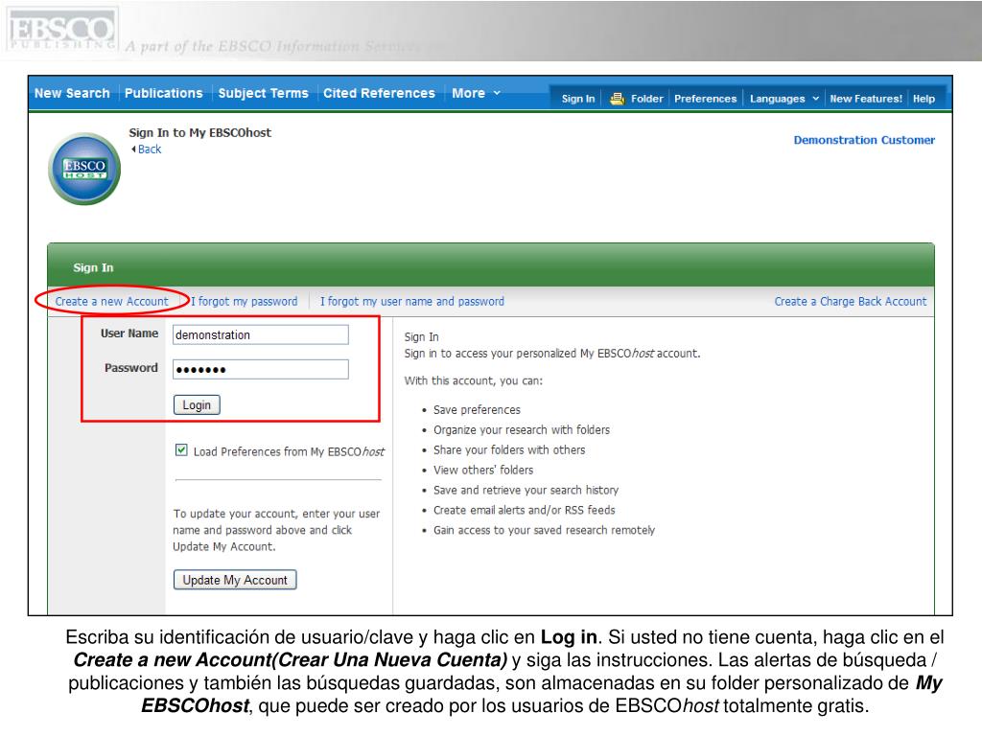Click 'View others' folders' text
This screenshot has width=982, height=736.
click(483, 470)
